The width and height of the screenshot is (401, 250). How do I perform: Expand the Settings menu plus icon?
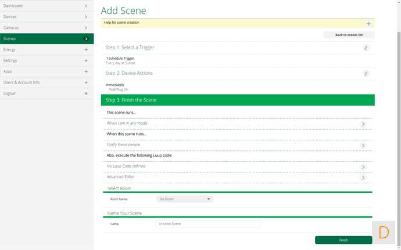(86, 61)
